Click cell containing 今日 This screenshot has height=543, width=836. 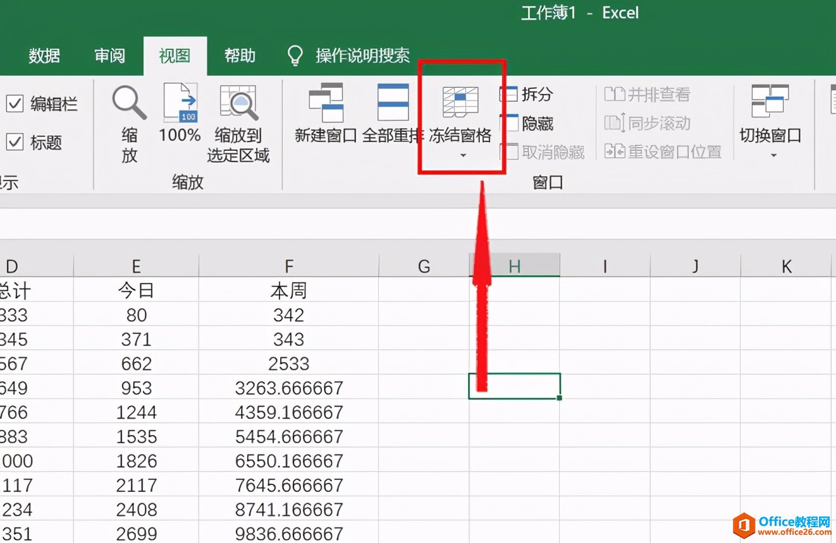[136, 290]
